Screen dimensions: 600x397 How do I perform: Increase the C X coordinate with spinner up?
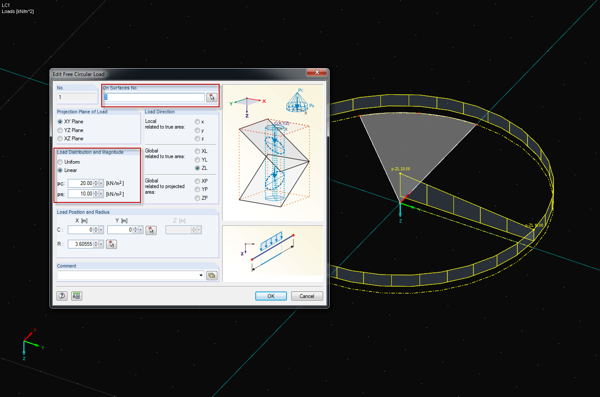[96, 228]
